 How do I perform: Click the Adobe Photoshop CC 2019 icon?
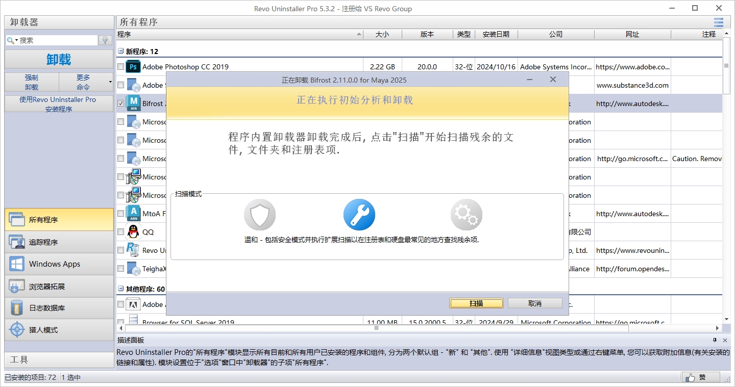(x=133, y=67)
